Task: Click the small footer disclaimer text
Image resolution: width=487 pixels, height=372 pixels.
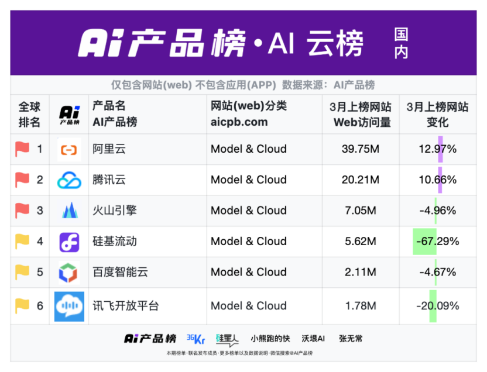Action: tap(239, 353)
